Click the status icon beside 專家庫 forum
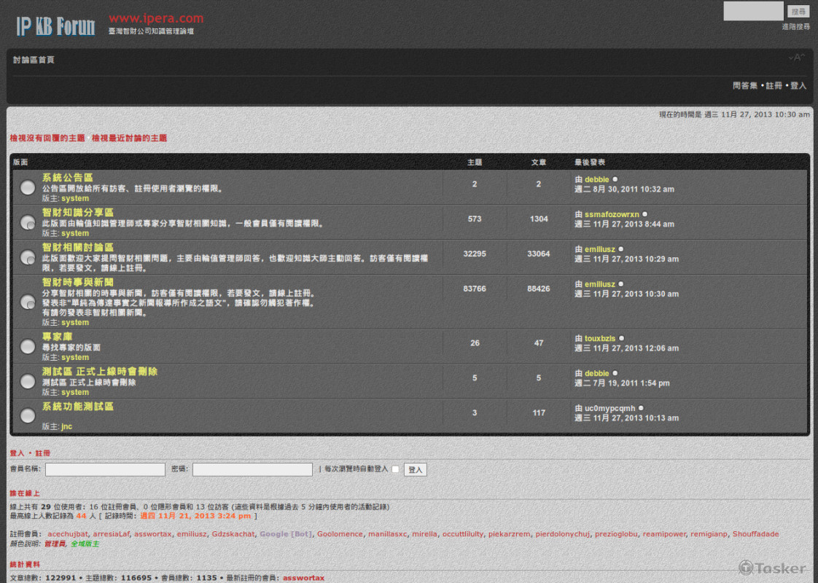Image resolution: width=818 pixels, height=583 pixels. 28,347
